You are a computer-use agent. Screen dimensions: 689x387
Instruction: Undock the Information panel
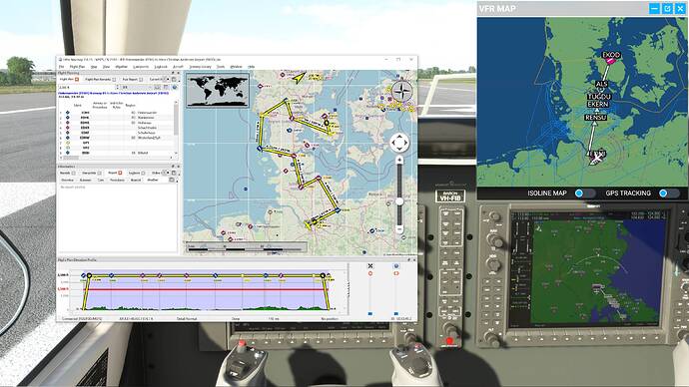tap(173, 167)
